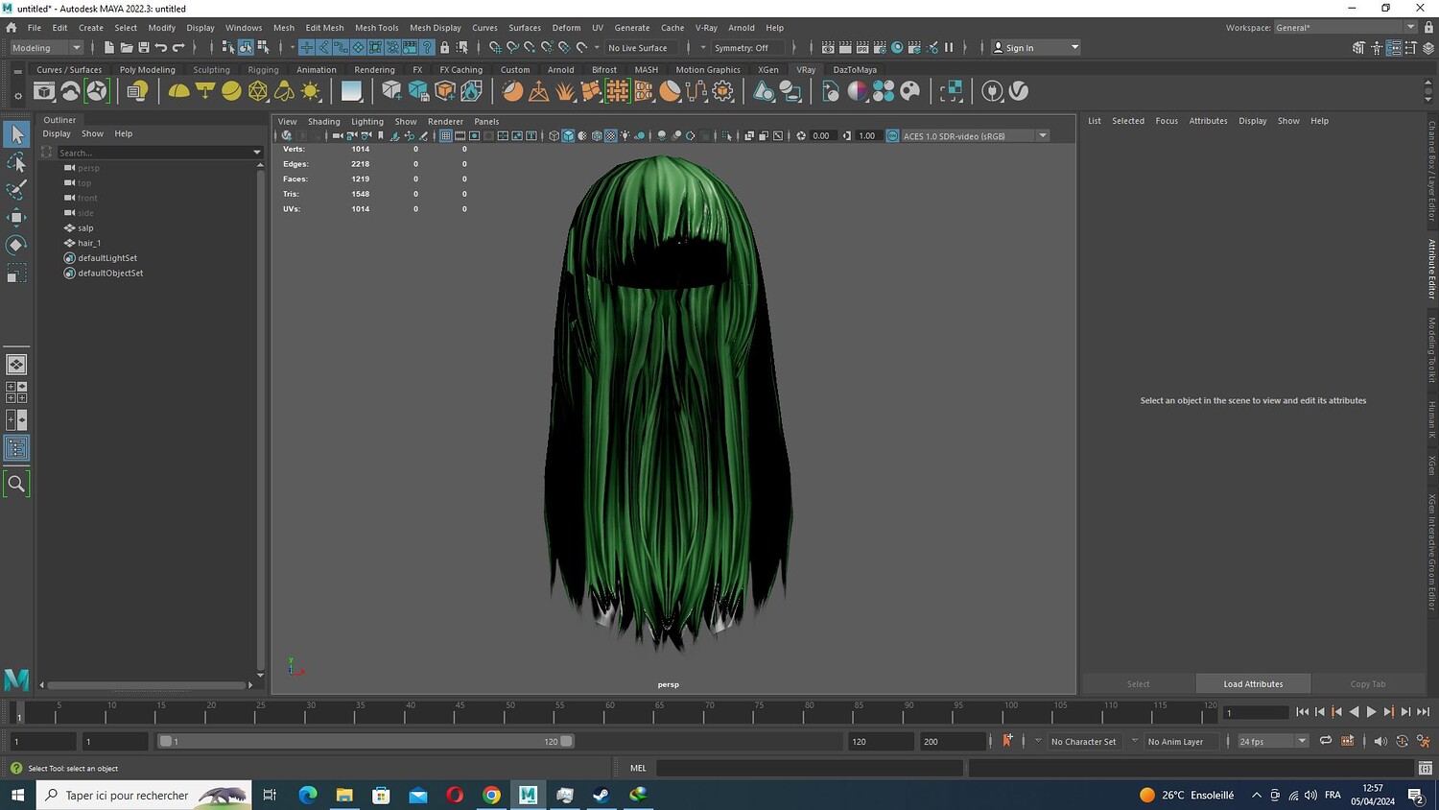Toggle loop playback mode

pyautogui.click(x=1325, y=741)
